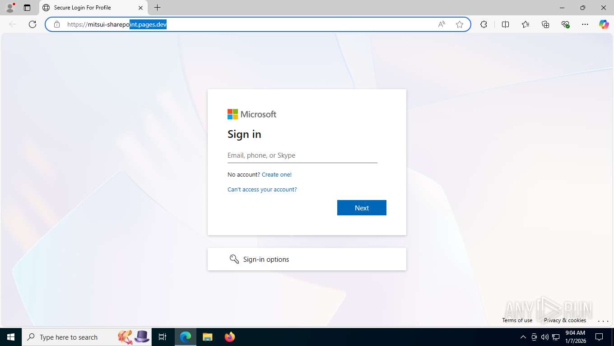614x346 pixels.
Task: Open File Explorer from taskbar
Action: click(x=207, y=337)
